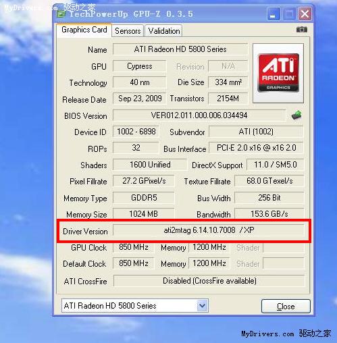Close GPU-Z with the red X
Viewport: 337px width, 343px height.
tap(305, 14)
